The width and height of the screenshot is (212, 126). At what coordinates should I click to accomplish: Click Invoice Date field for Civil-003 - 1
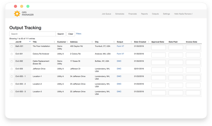193,78
